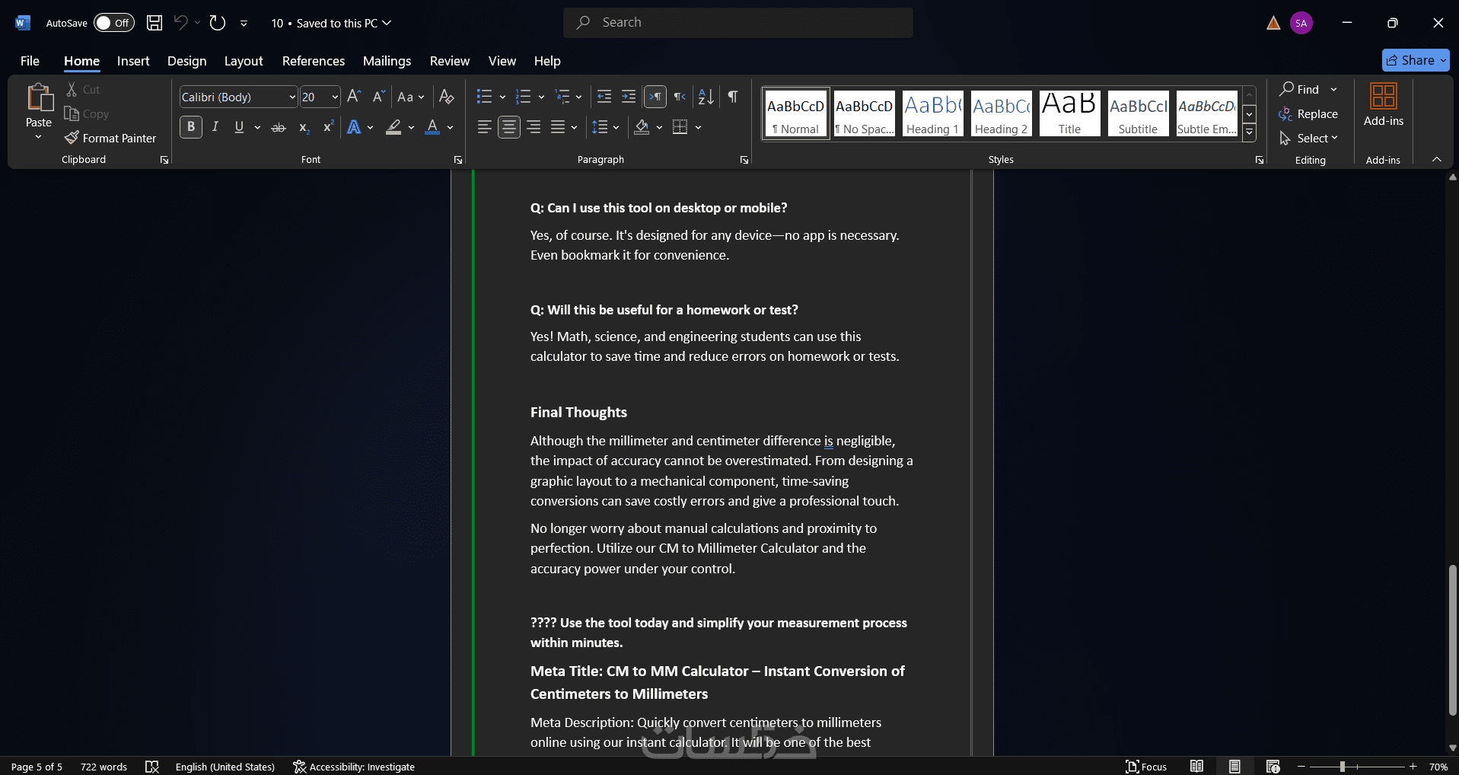This screenshot has width=1459, height=775.
Task: Open the File menu
Action: click(x=30, y=61)
